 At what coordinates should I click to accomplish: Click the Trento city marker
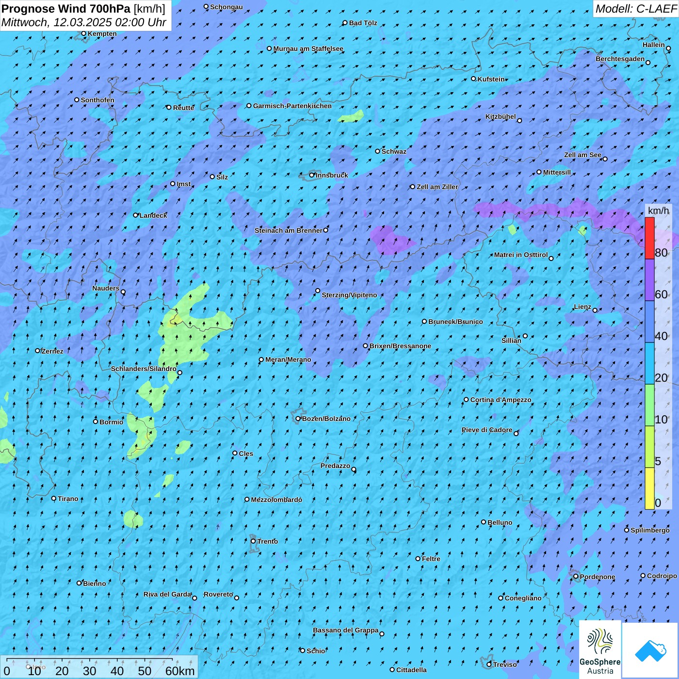(x=253, y=541)
